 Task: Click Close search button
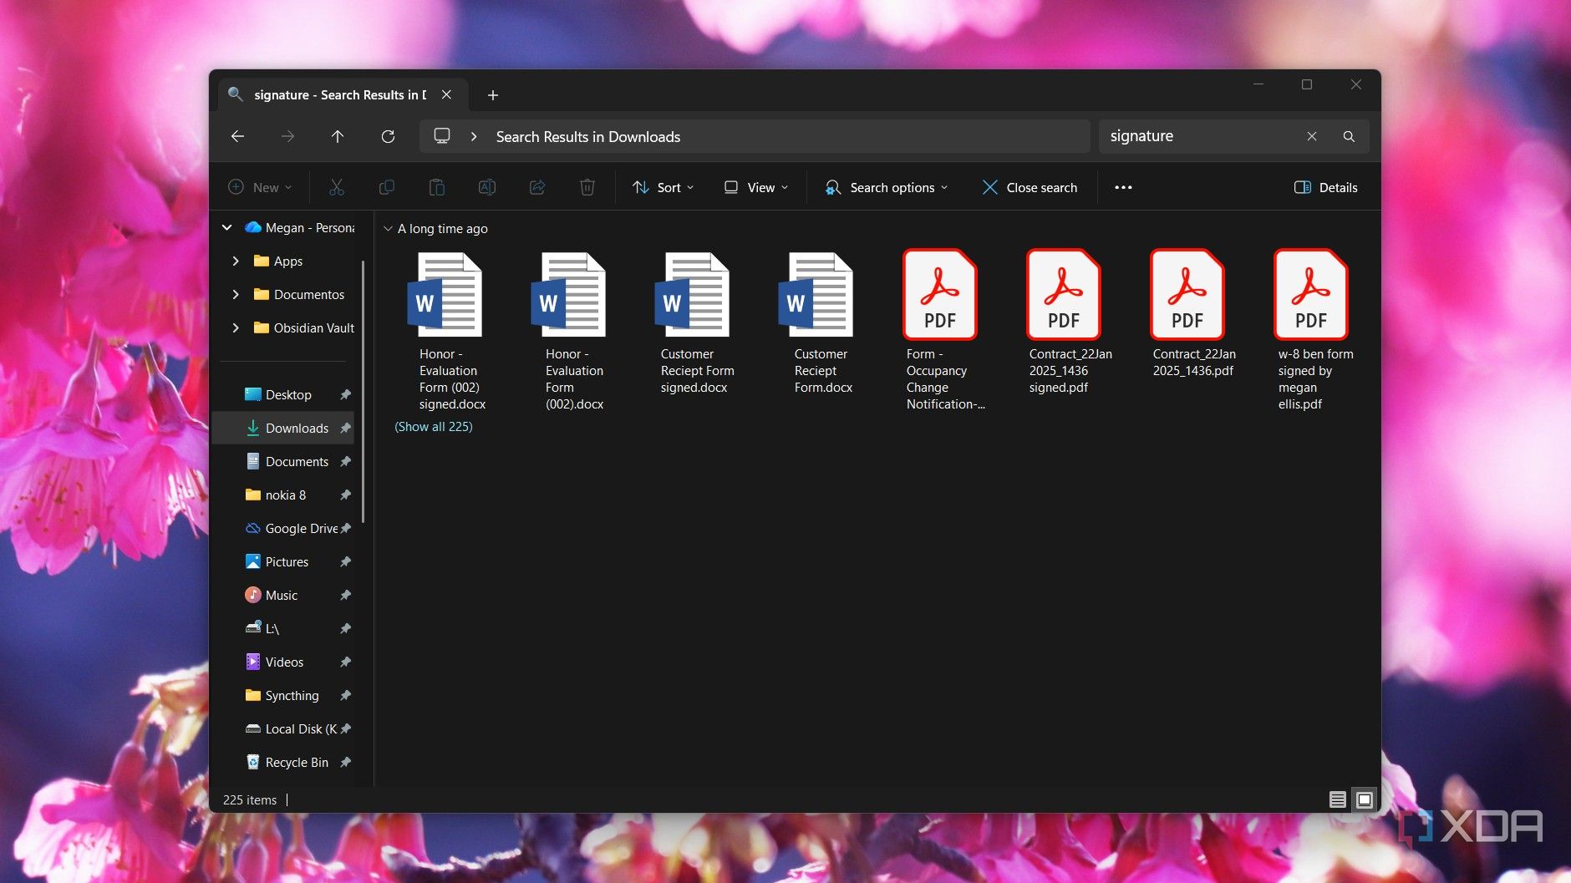tap(1030, 187)
